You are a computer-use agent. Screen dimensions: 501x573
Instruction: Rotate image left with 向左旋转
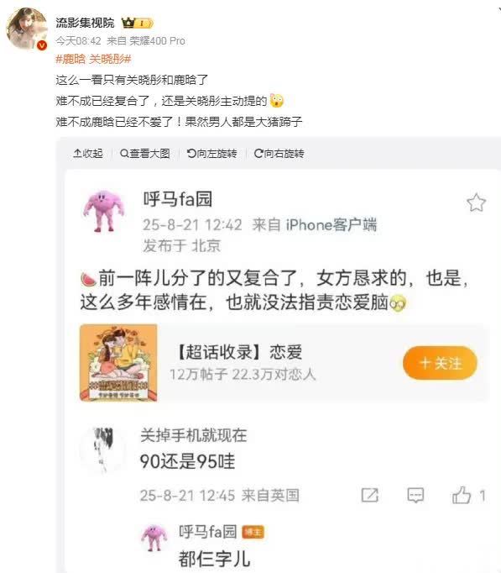211,154
